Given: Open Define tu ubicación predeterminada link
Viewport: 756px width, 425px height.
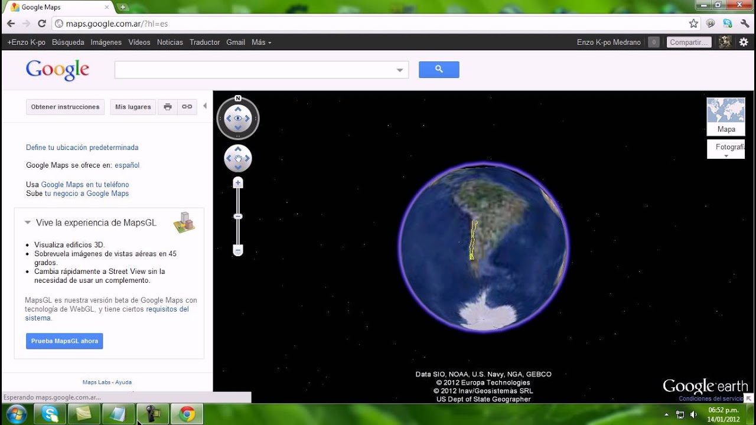Looking at the screenshot, I should 82,148.
